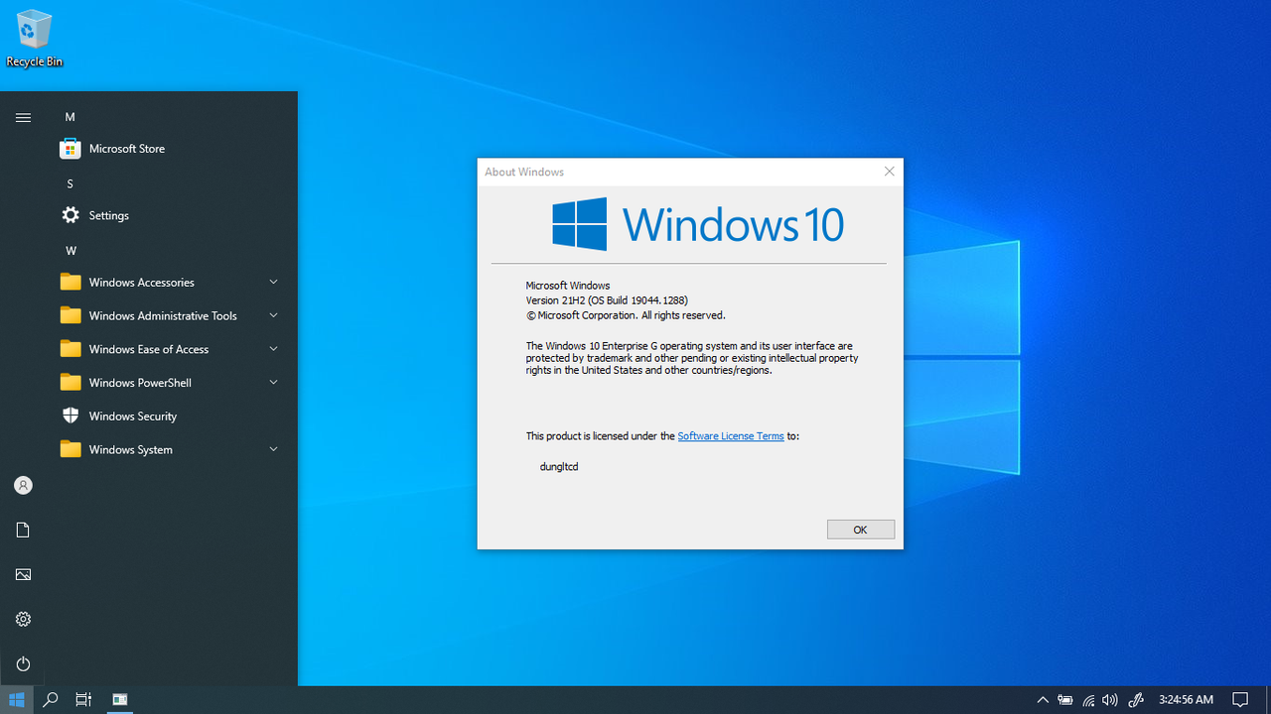The width and height of the screenshot is (1271, 714).
Task: Open the Windows System folder
Action: [169, 449]
